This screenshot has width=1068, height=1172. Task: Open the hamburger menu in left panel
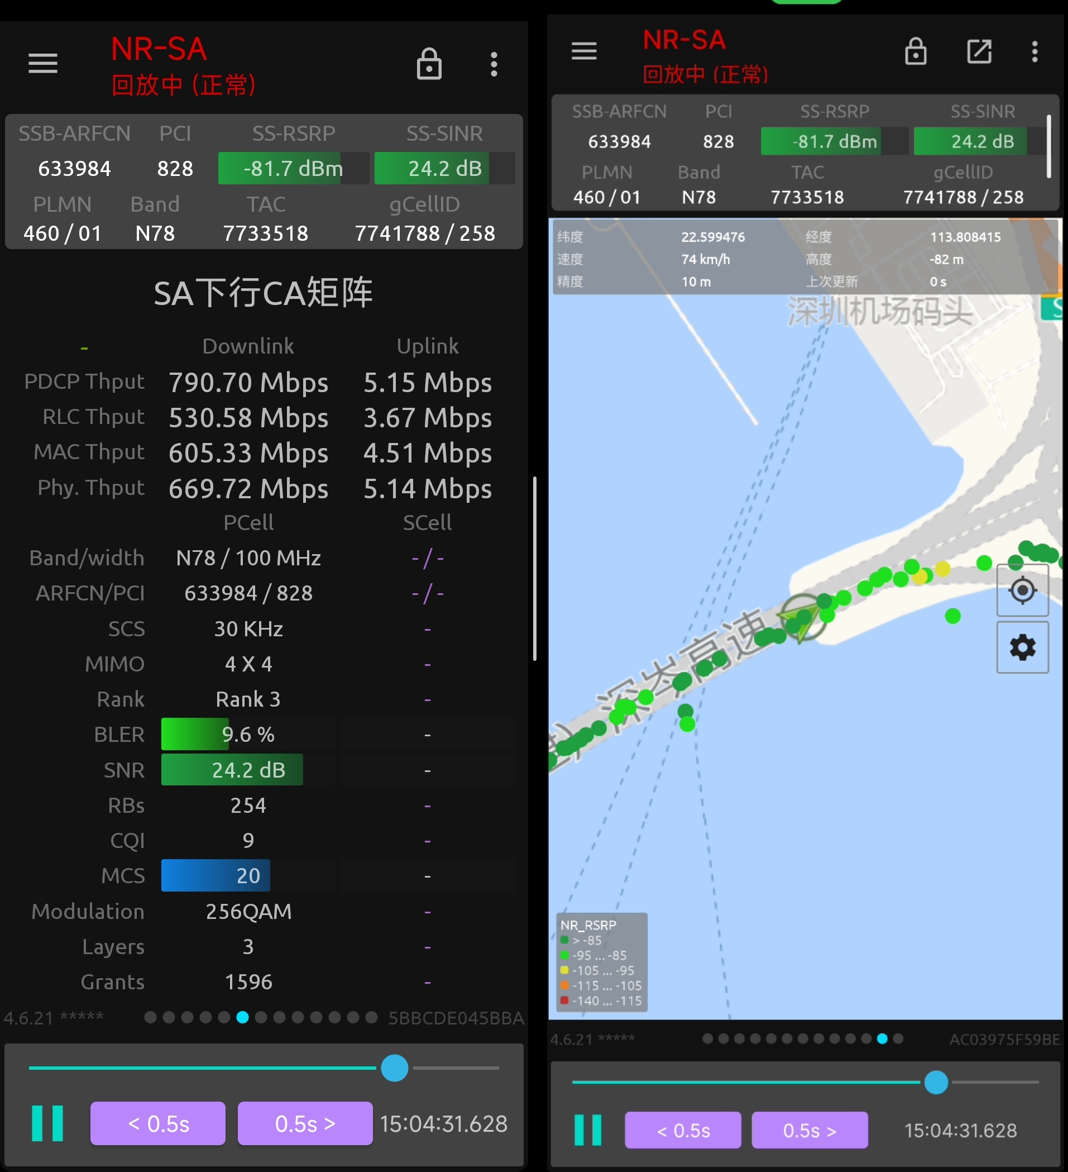pos(43,63)
